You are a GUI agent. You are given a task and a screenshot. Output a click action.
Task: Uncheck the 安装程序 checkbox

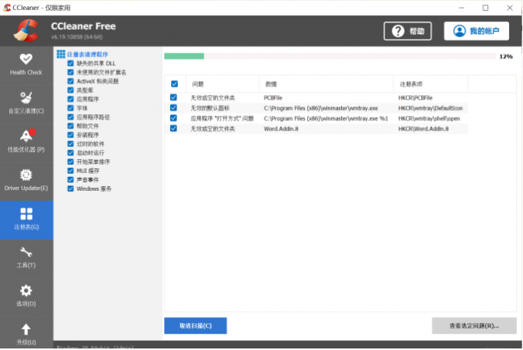coord(70,135)
